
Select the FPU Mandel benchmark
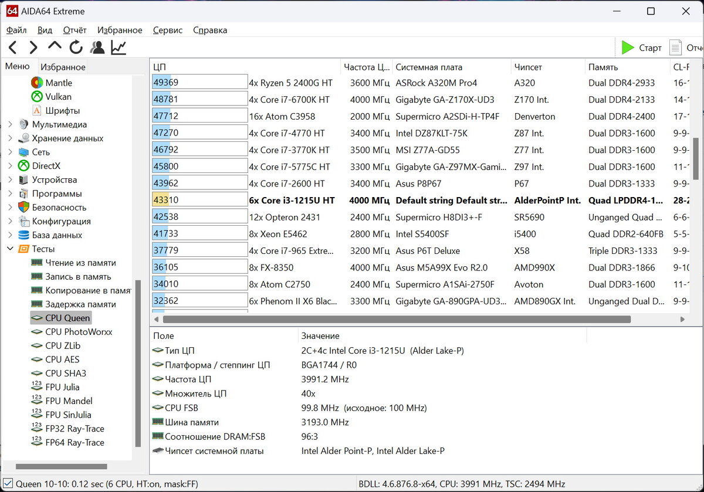point(69,401)
